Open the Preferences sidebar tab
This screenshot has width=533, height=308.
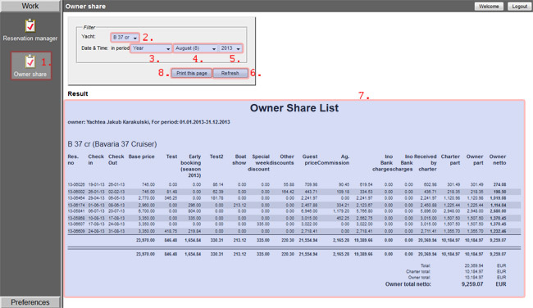[30, 302]
